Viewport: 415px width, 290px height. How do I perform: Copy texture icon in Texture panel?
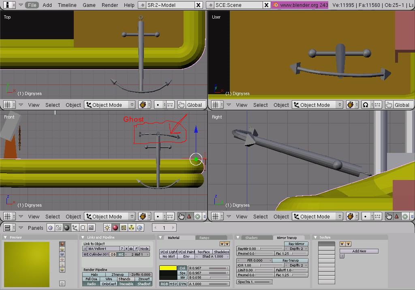tap(342, 244)
